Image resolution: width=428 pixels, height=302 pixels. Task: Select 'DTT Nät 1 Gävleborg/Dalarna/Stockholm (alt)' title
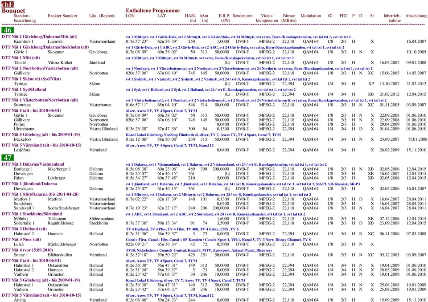45,47
